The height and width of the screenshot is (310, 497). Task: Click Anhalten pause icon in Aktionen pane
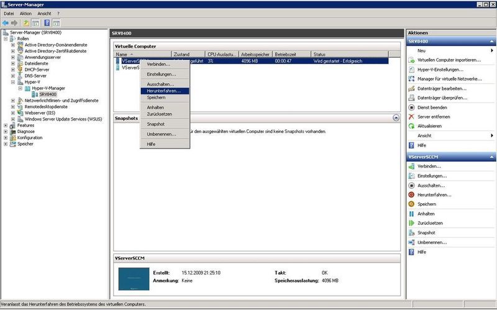411,214
